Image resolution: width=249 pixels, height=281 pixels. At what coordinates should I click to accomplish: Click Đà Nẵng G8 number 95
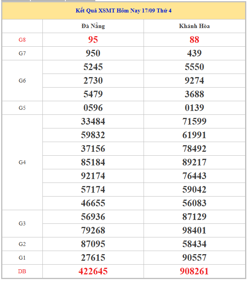tap(93, 40)
